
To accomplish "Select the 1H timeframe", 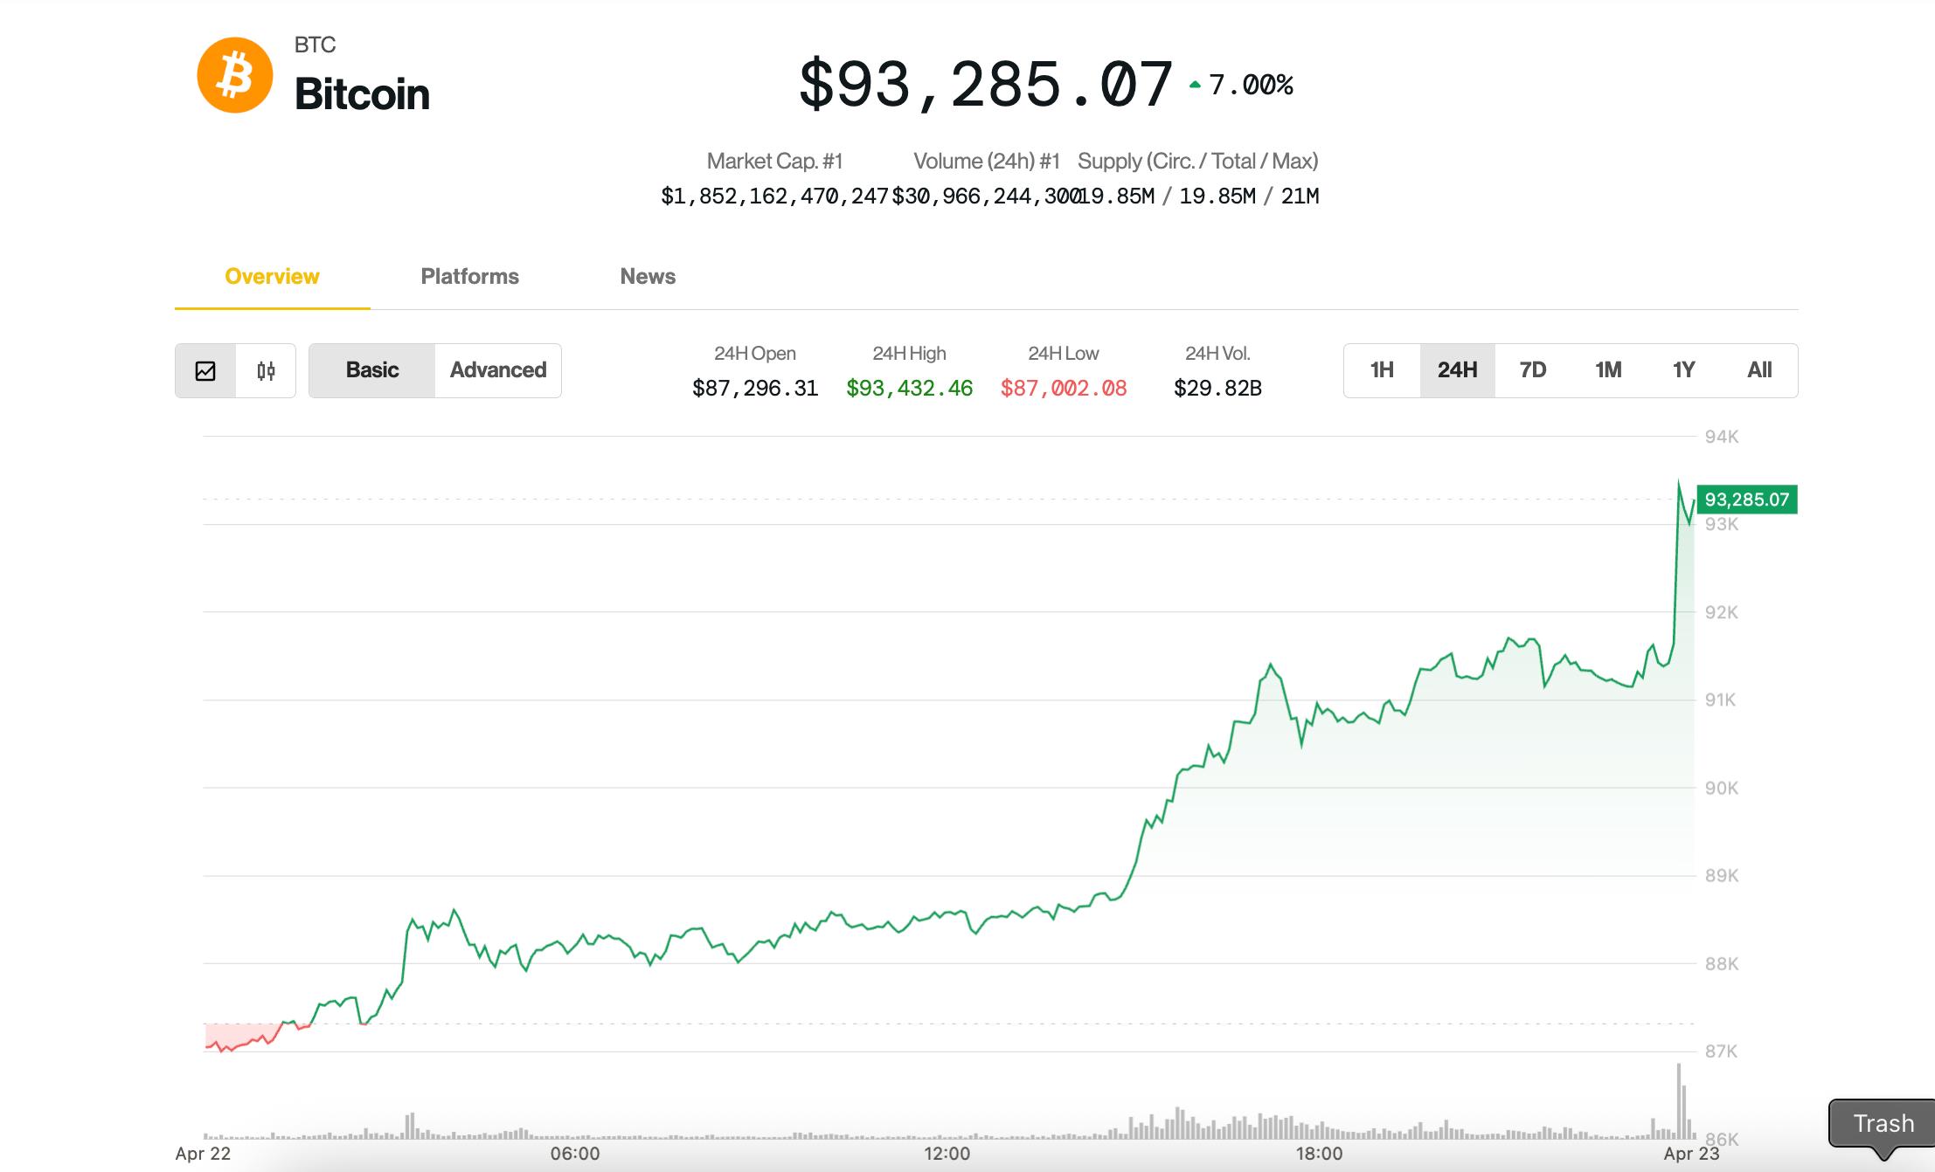I will [x=1380, y=370].
